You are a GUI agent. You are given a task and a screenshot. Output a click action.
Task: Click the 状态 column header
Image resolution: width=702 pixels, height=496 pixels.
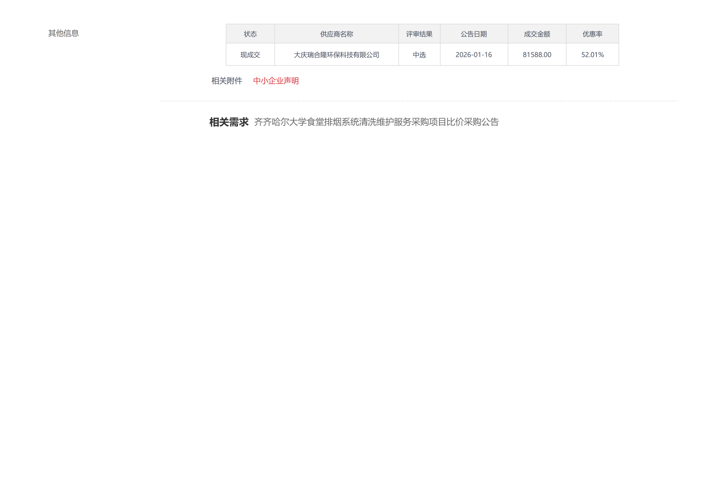point(250,34)
